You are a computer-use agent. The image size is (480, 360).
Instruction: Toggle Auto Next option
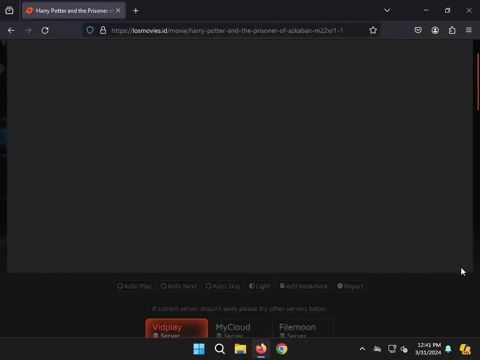click(x=179, y=286)
